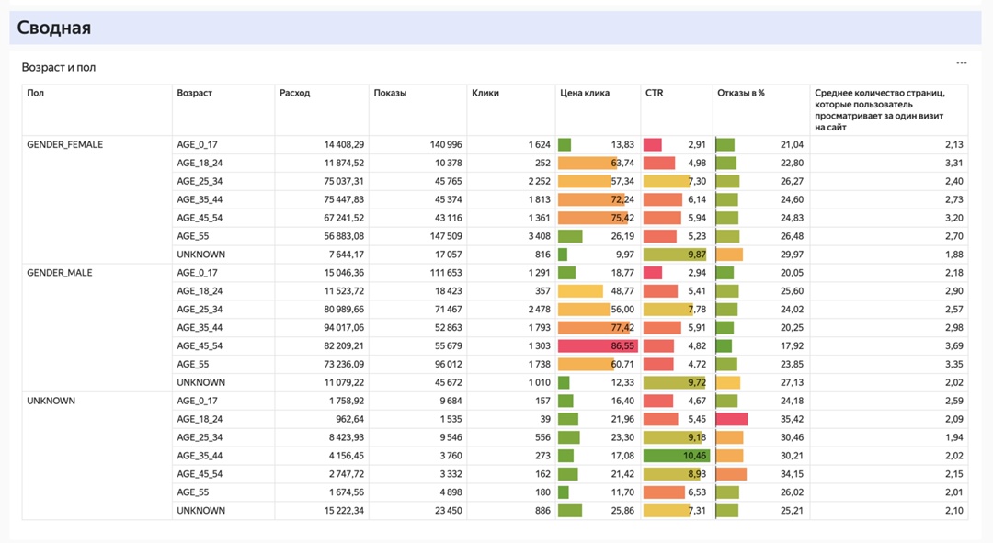Select the 147 509 impressions cell

(443, 236)
